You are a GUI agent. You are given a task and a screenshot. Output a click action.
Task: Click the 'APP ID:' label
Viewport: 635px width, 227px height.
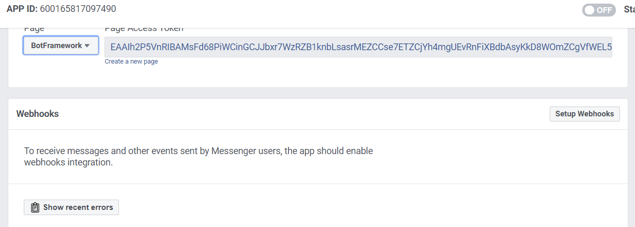pos(21,9)
